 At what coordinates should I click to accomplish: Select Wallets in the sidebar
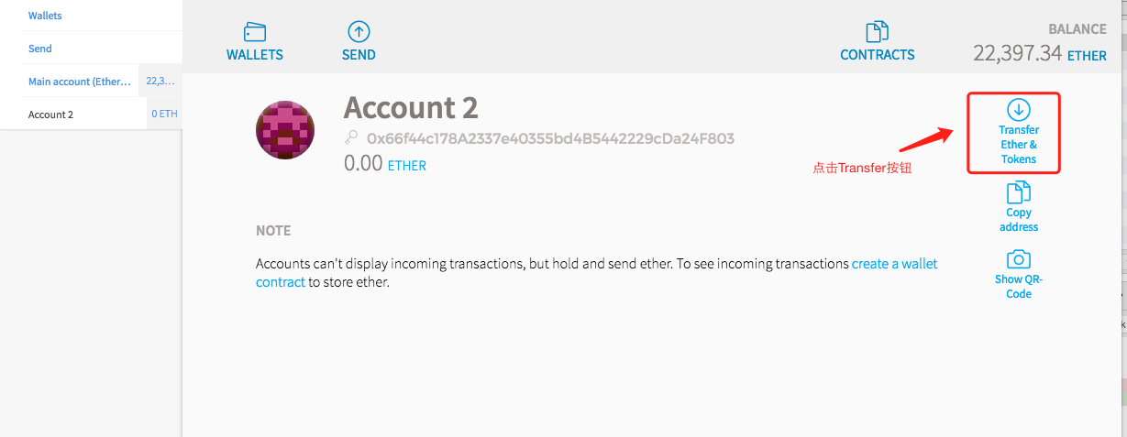[45, 16]
